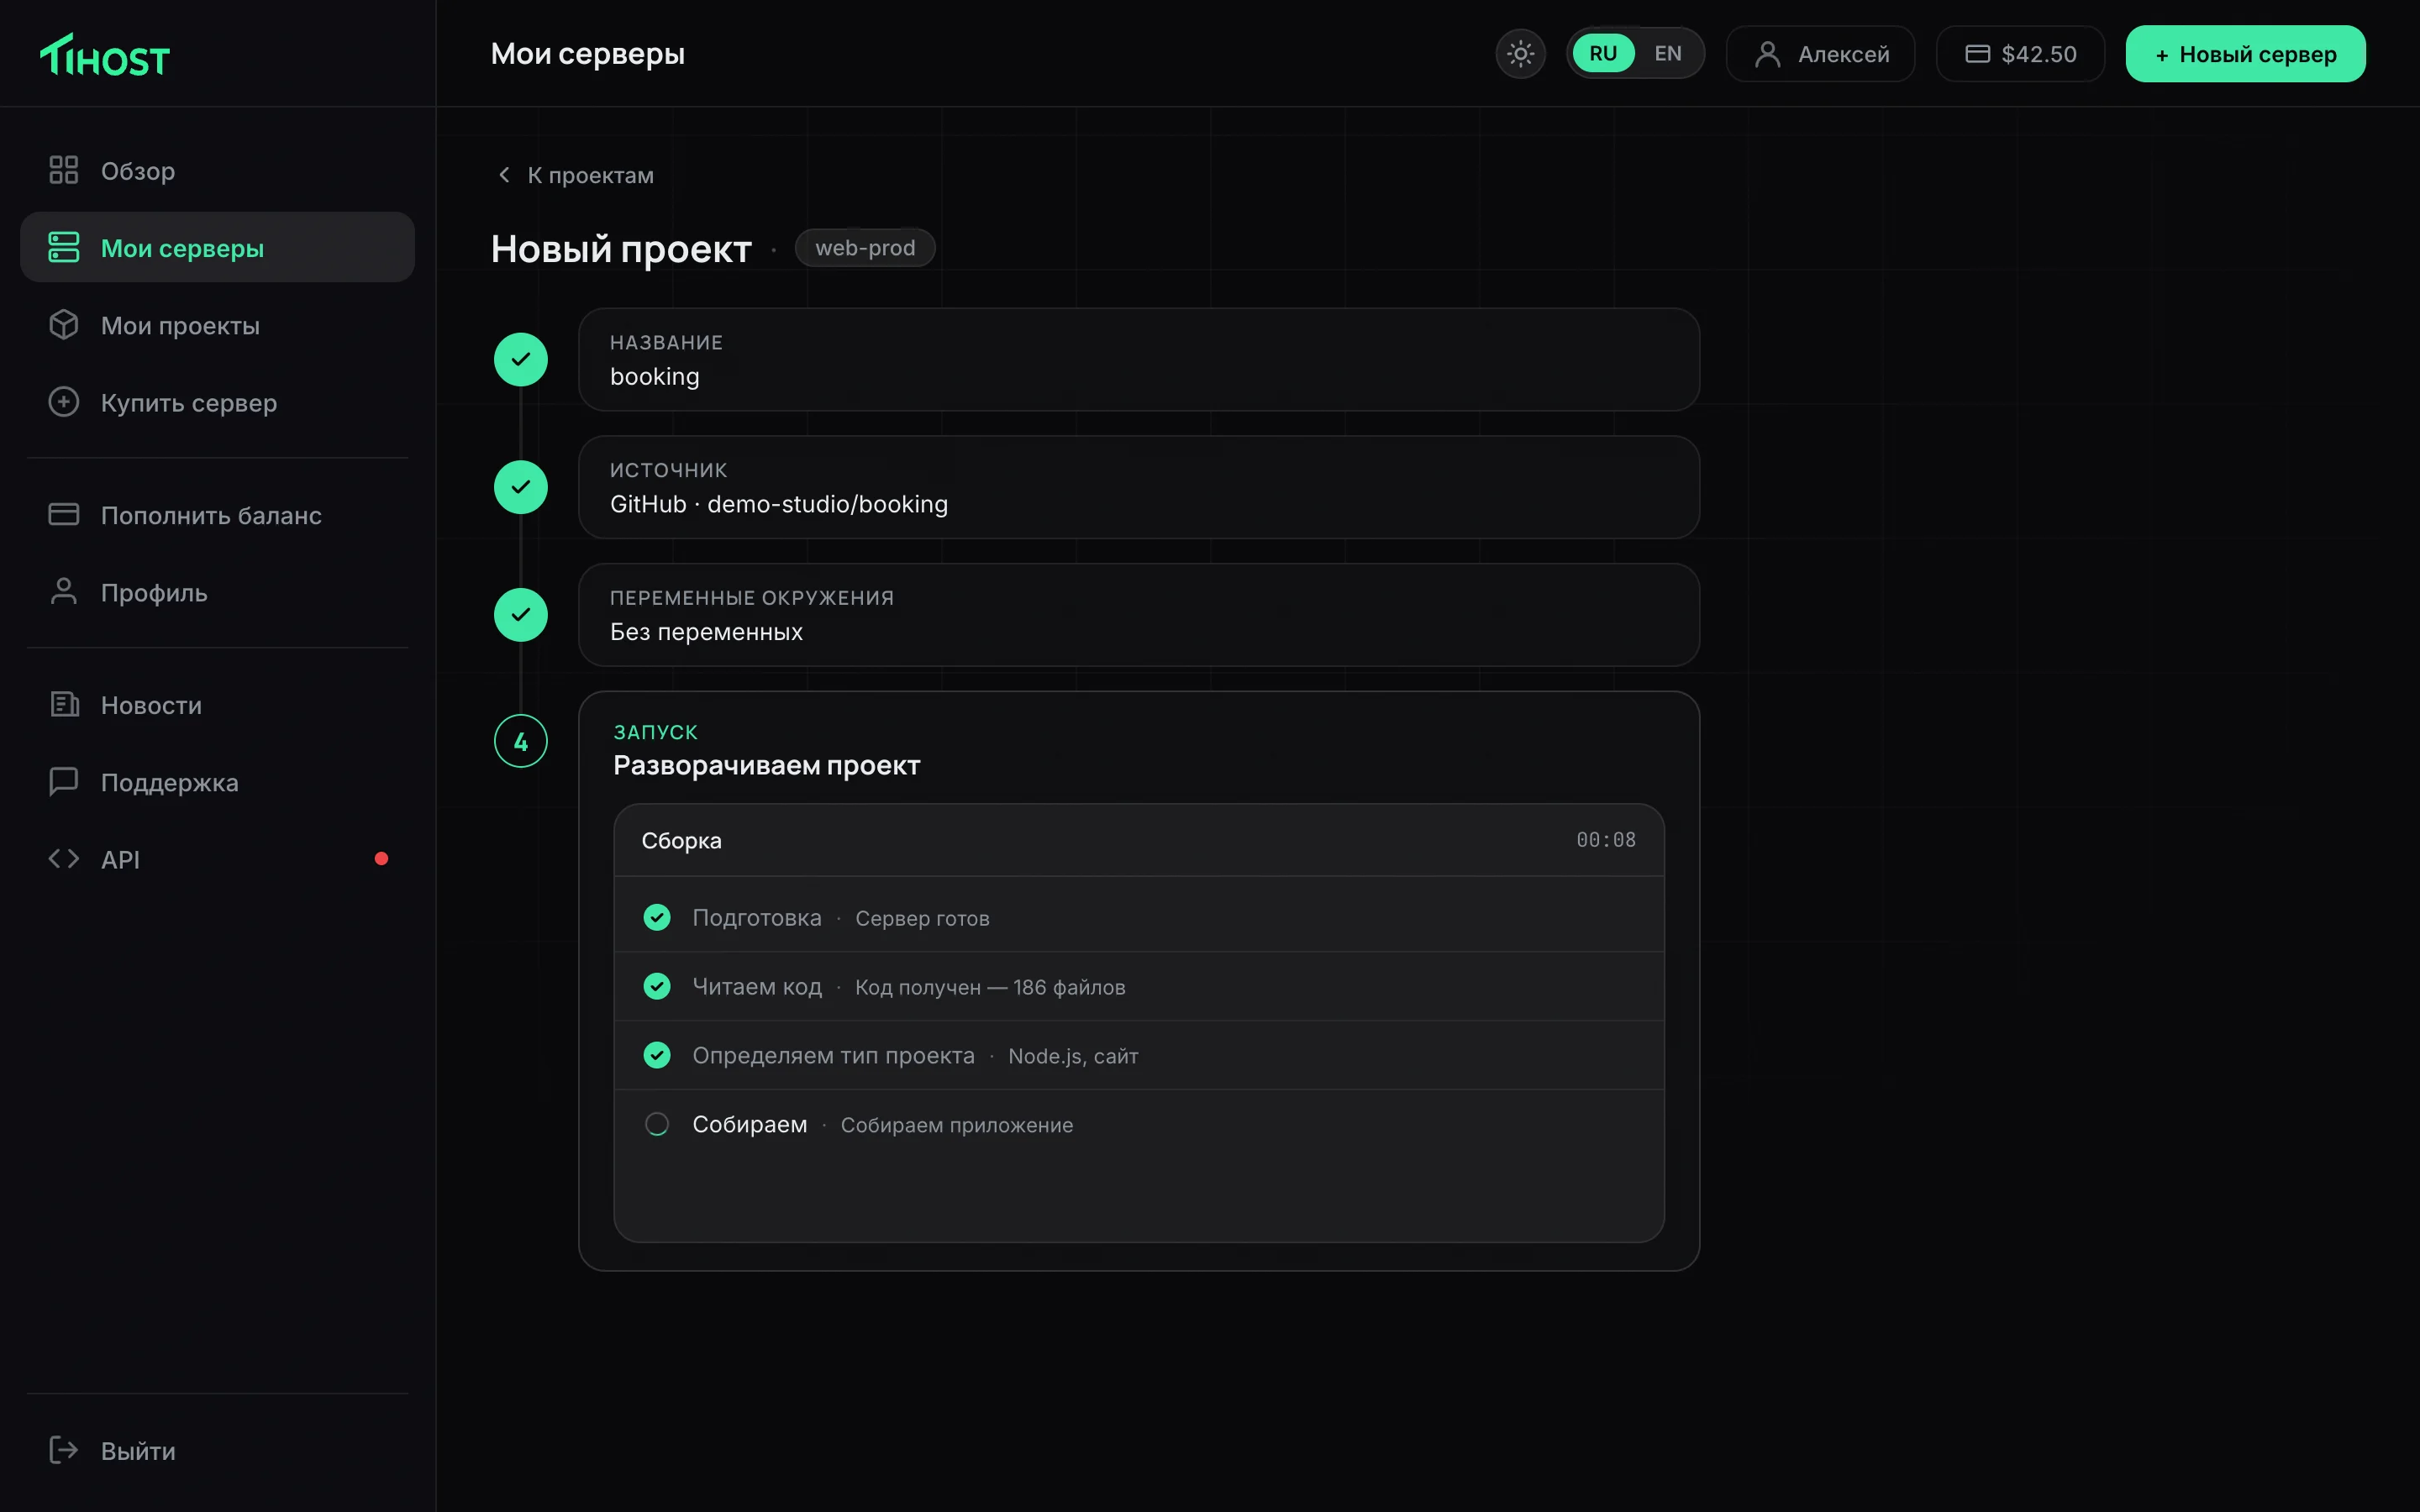The image size is (2420, 1512).
Task: Click the Обзор grid icon
Action: click(64, 170)
